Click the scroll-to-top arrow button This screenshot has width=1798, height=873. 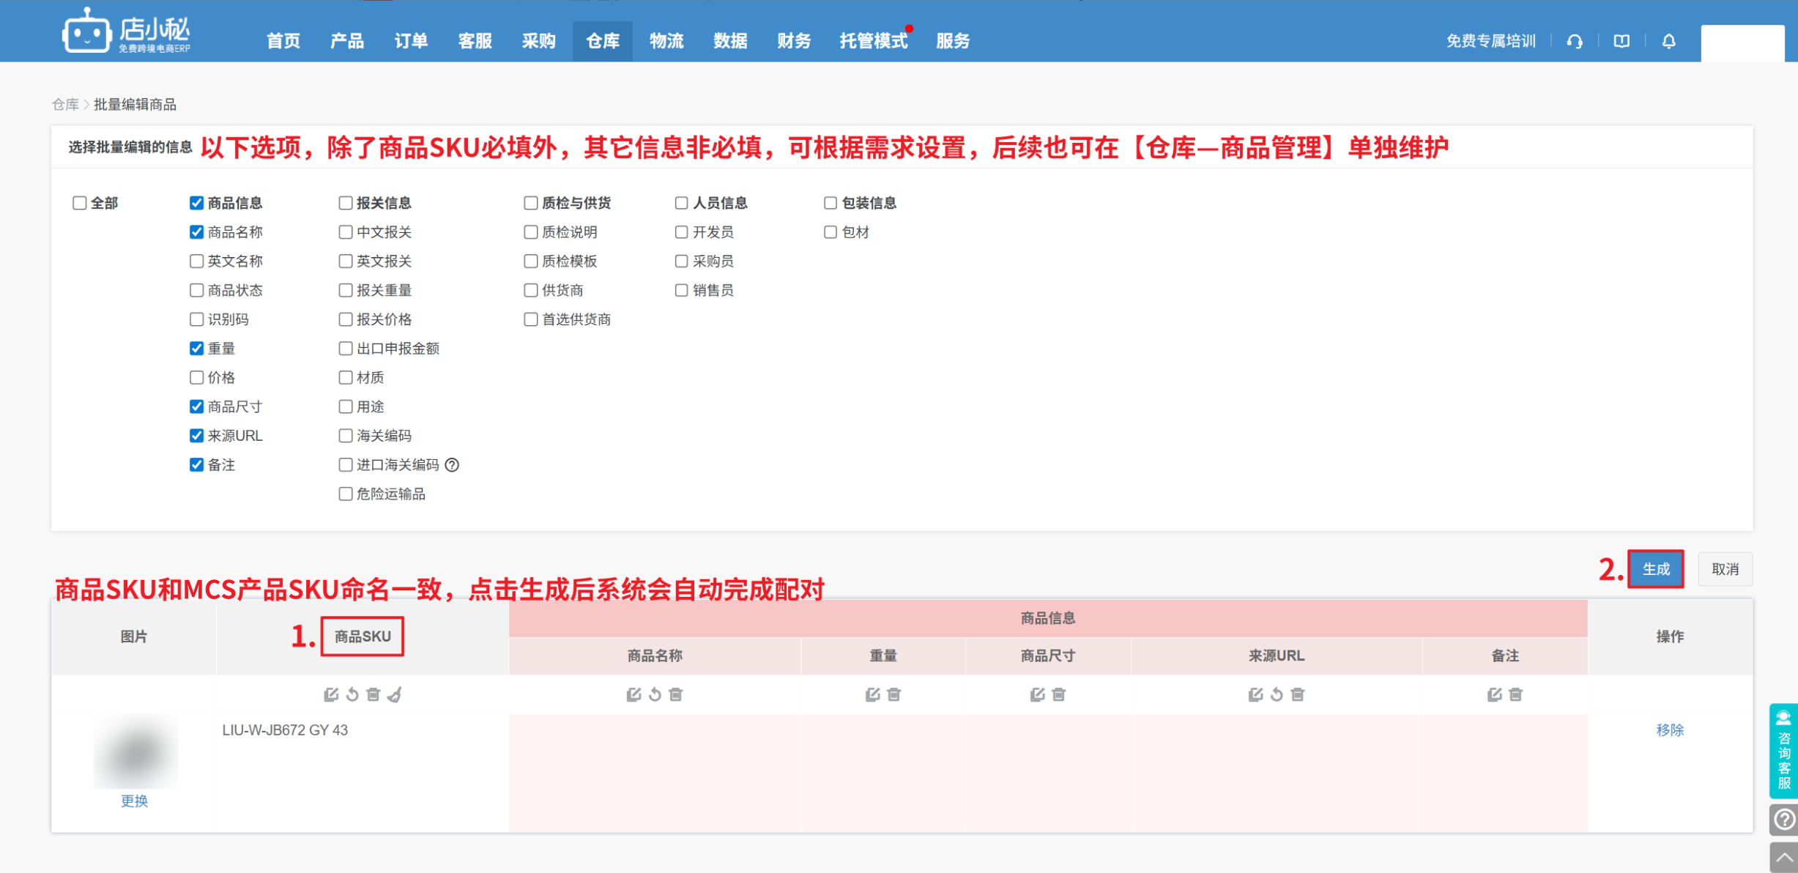(x=1783, y=857)
